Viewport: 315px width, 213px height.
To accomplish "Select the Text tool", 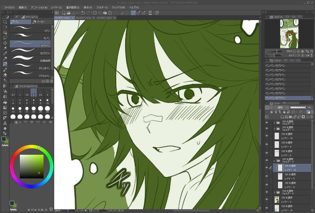I will click(x=5, y=123).
